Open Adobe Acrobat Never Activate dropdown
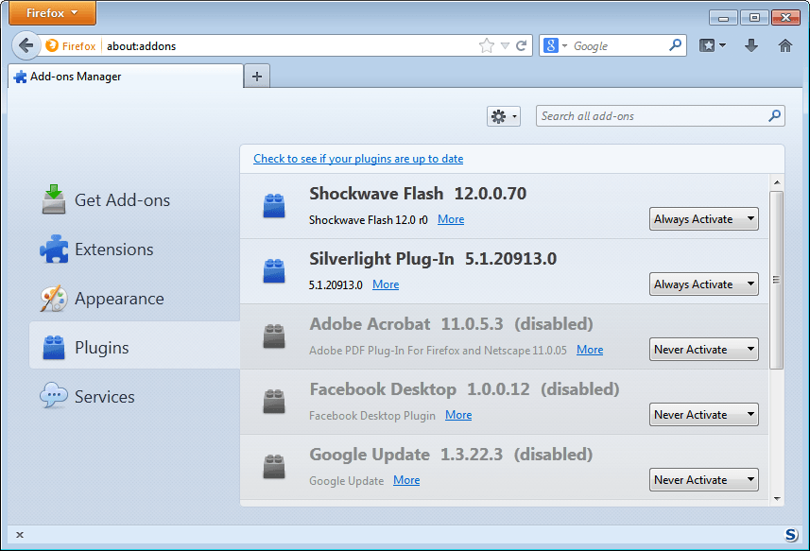 (x=703, y=350)
